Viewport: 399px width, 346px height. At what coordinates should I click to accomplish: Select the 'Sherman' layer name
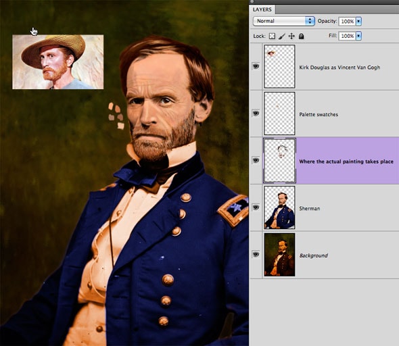tap(310, 208)
